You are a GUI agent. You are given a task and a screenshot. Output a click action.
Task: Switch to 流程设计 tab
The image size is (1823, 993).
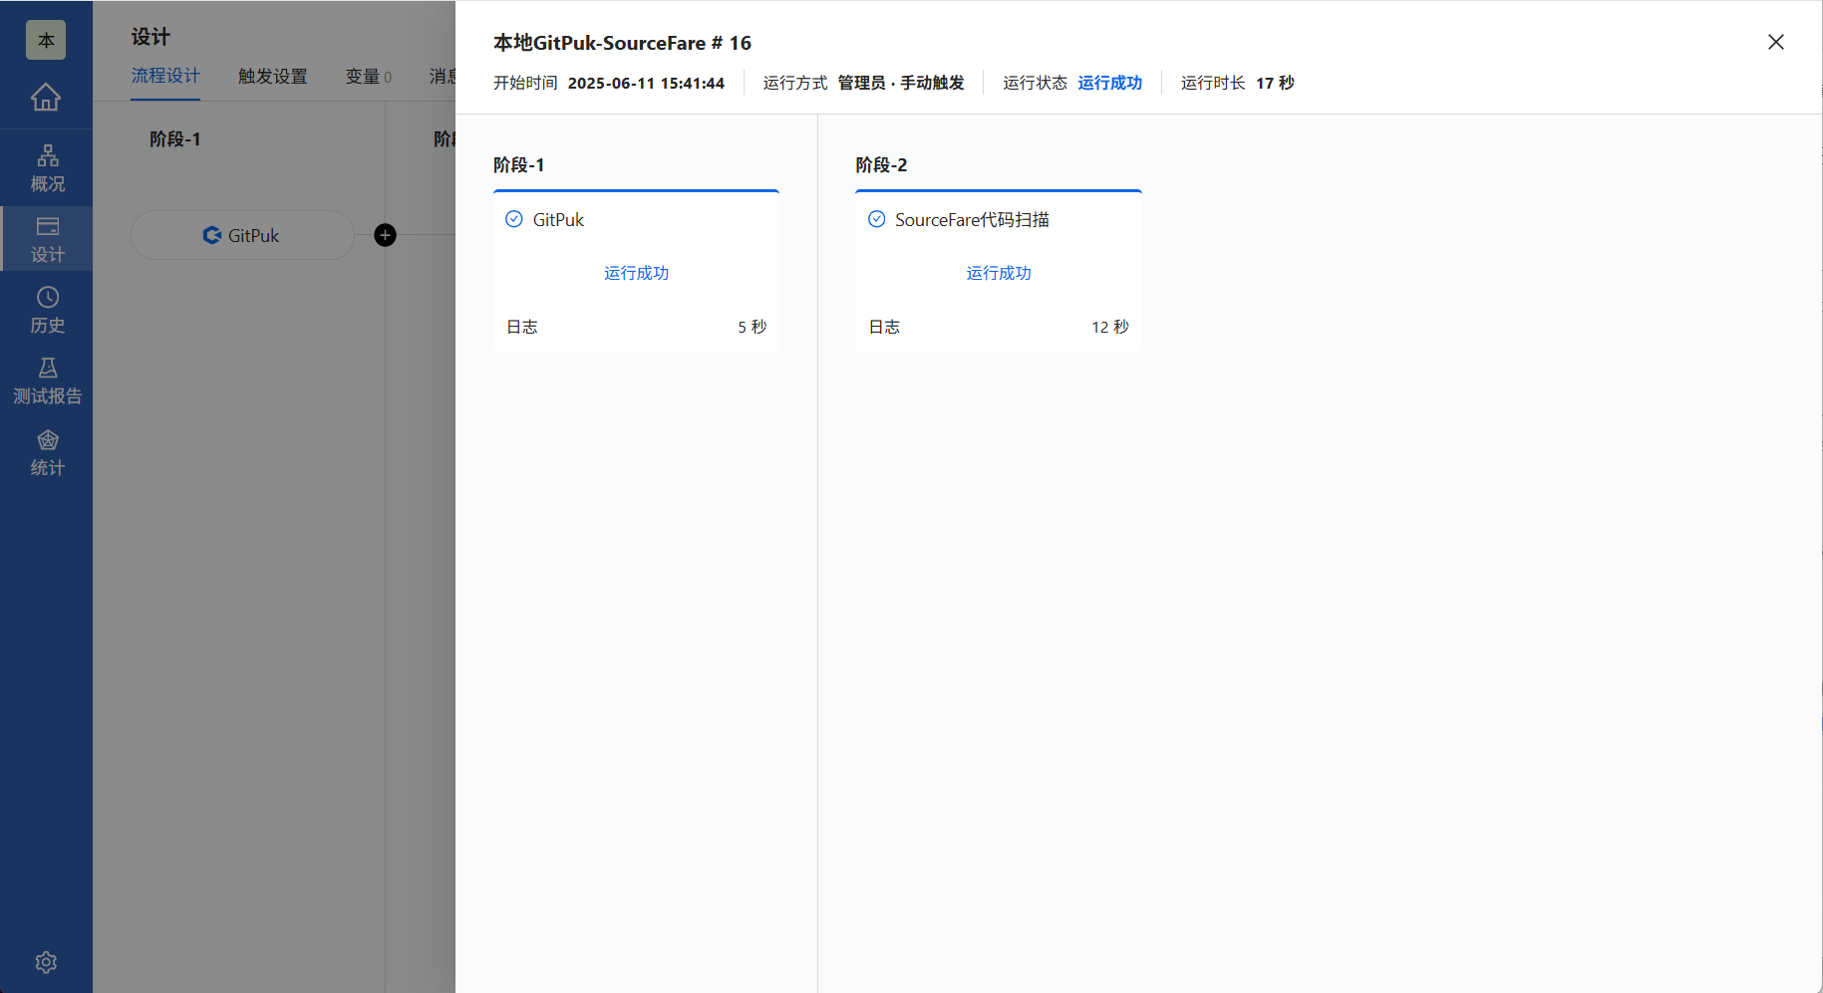tap(165, 76)
